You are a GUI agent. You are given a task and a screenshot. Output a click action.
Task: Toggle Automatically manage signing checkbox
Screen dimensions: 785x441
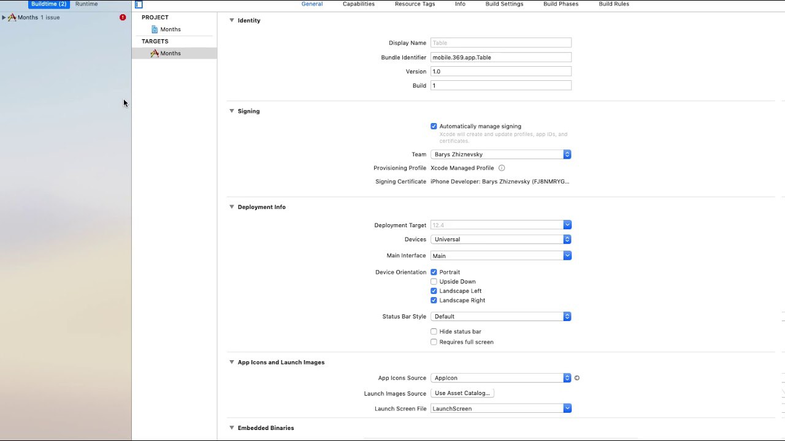click(x=434, y=126)
